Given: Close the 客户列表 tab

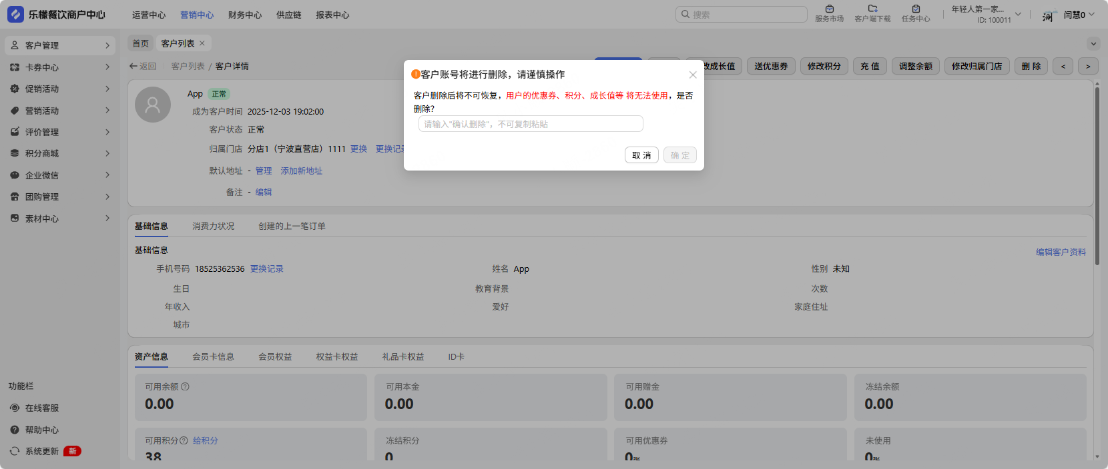Looking at the screenshot, I should click(x=202, y=43).
